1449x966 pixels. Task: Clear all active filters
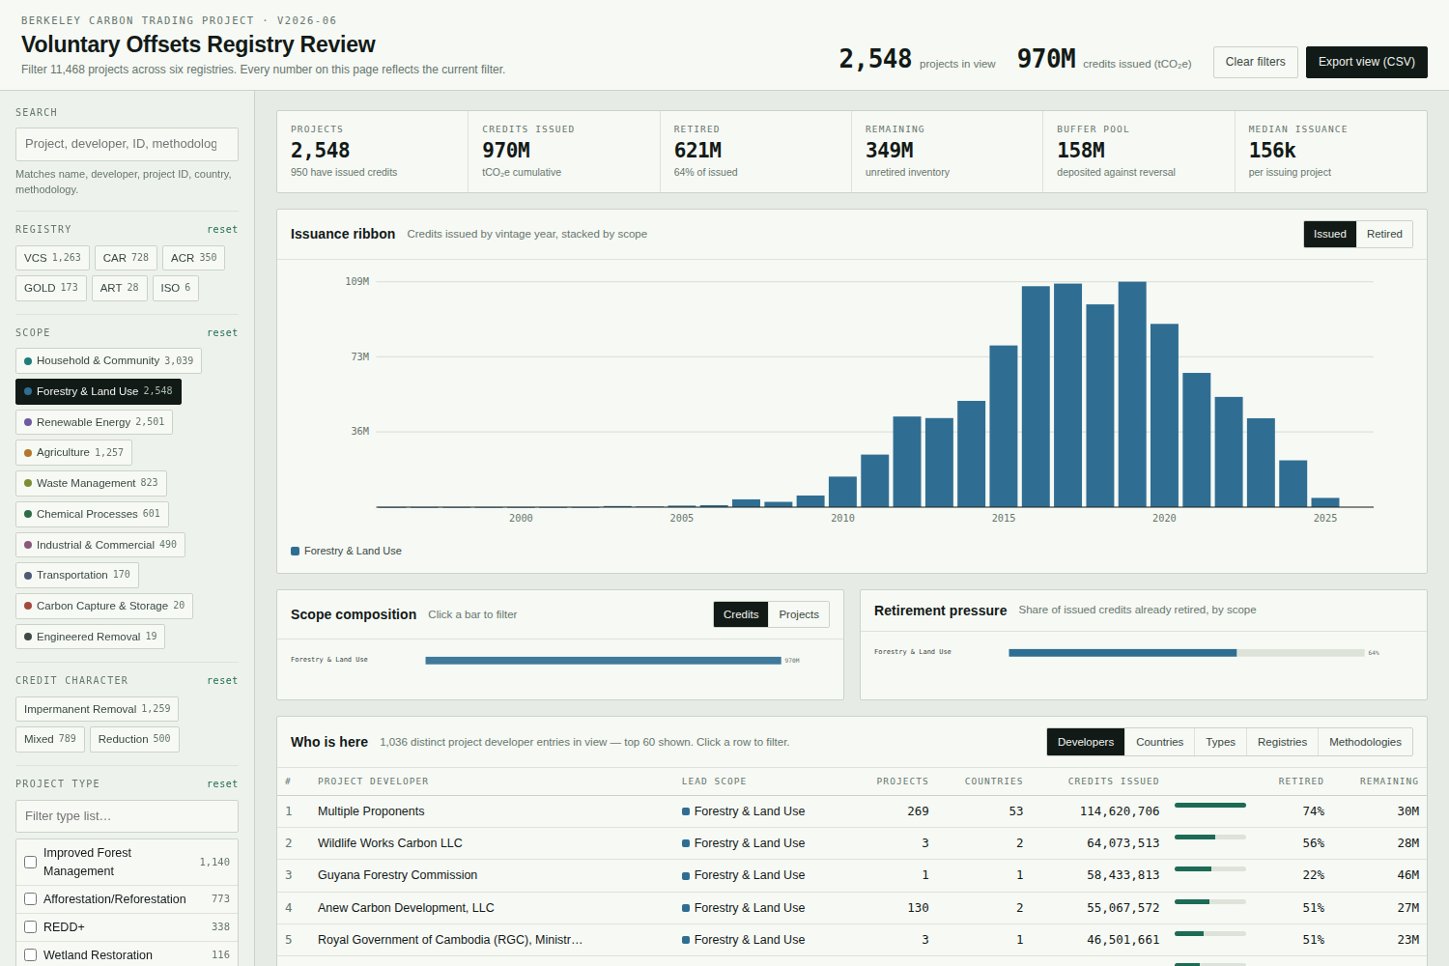pyautogui.click(x=1255, y=62)
